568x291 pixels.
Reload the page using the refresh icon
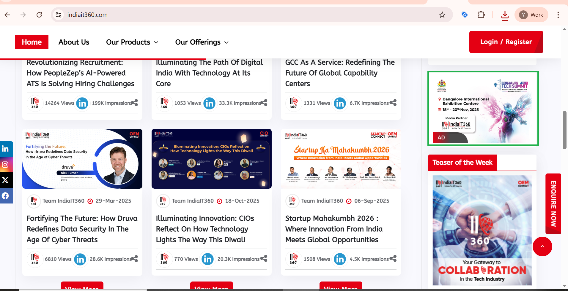(x=39, y=15)
